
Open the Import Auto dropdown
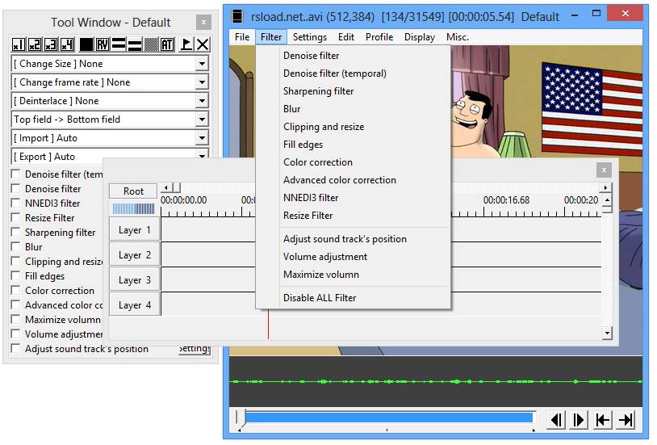tap(202, 137)
